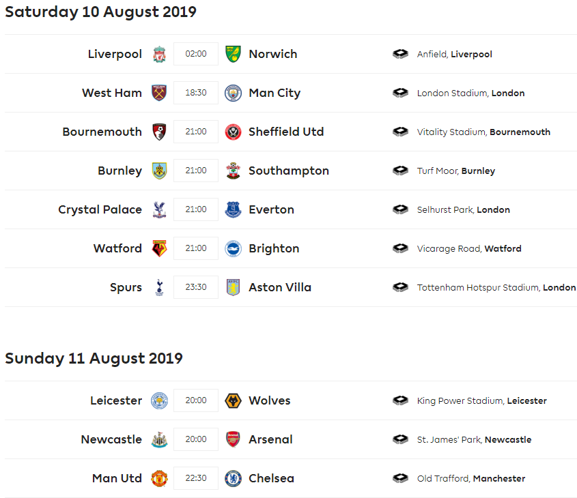Select the Man Utd vs Chelsea 22:30 time
The width and height of the screenshot is (577, 498).
click(196, 478)
